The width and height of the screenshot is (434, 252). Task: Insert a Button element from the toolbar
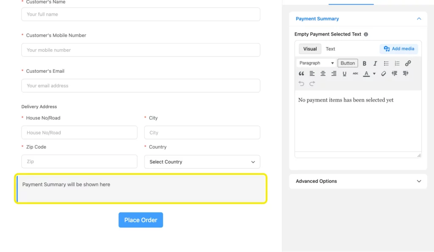(348, 63)
